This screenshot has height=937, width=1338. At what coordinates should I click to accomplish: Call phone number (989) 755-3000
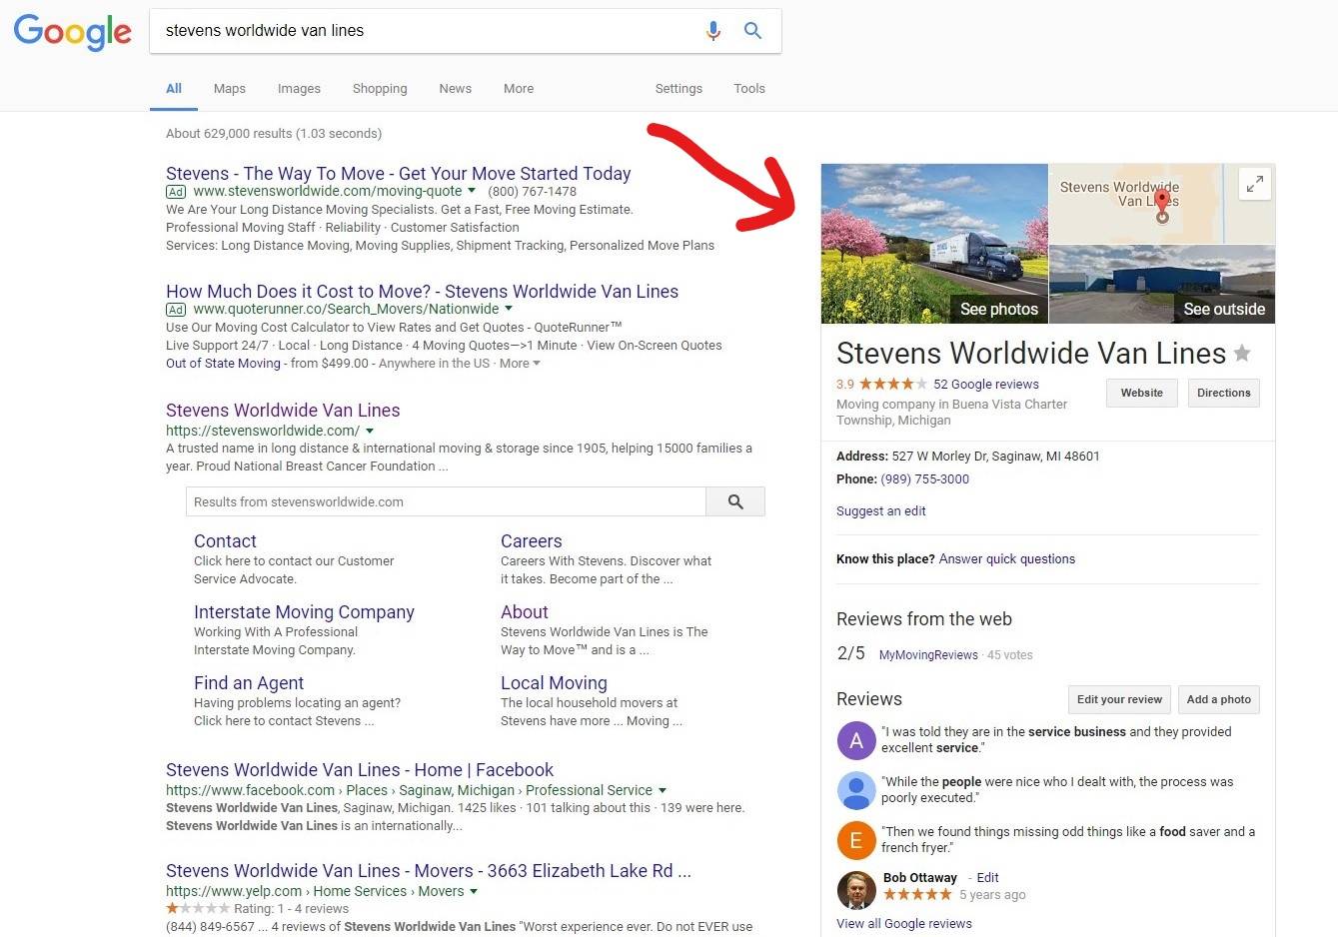(924, 479)
